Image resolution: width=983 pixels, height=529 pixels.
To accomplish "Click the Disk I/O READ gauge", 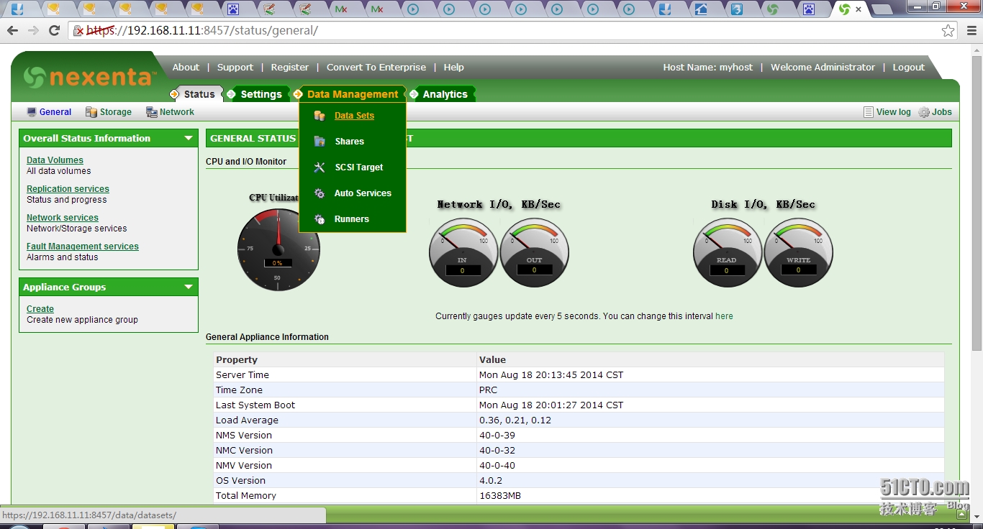I will coord(726,253).
